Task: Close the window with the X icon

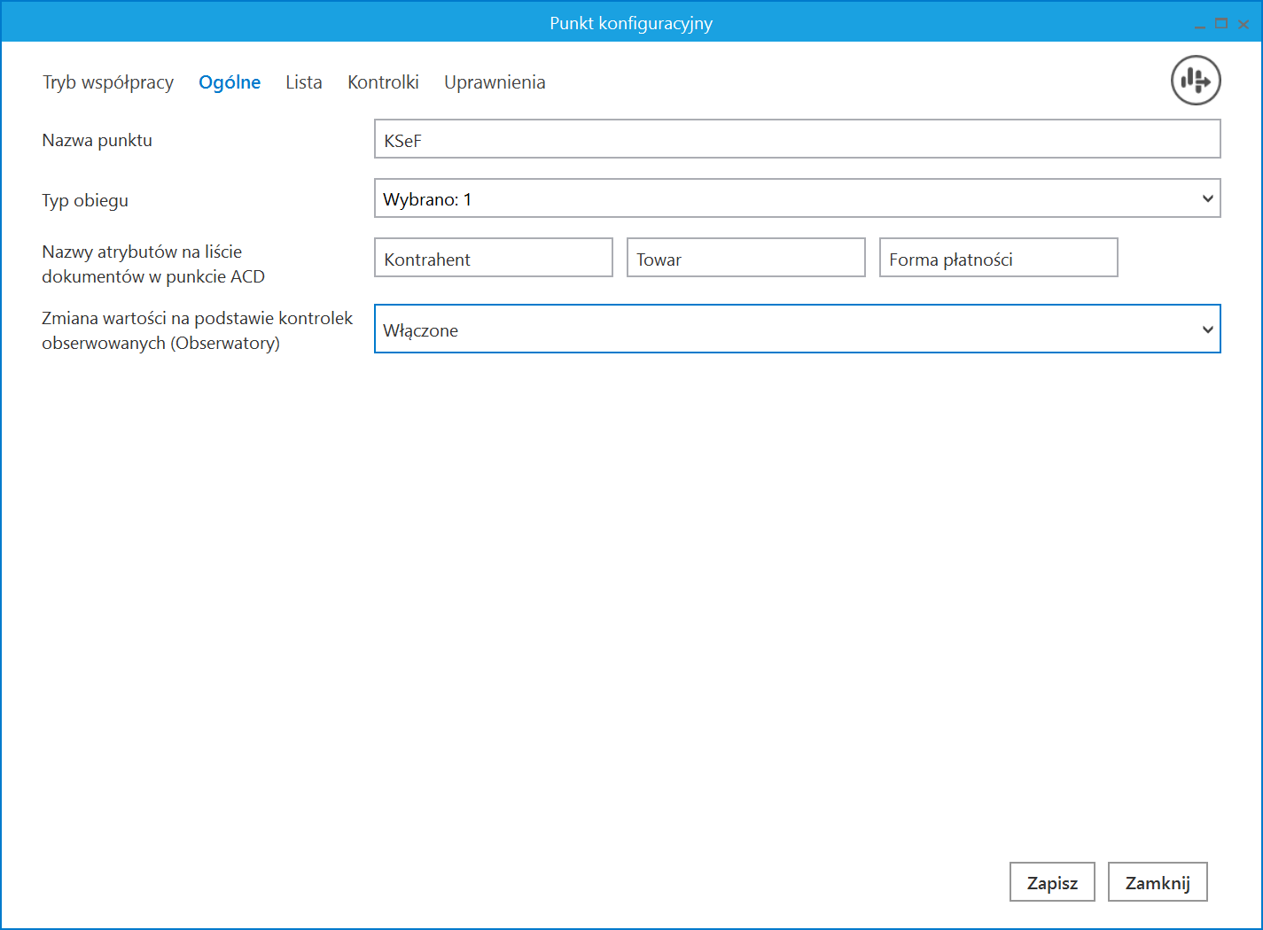Action: click(x=1244, y=24)
